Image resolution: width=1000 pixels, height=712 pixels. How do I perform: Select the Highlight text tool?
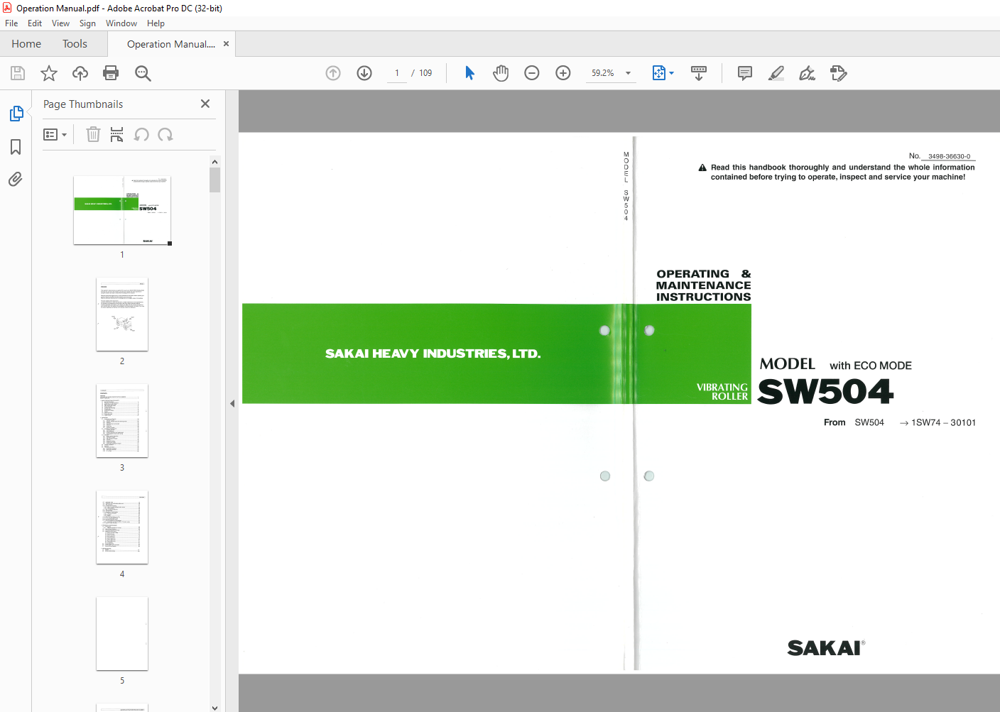[x=776, y=73]
